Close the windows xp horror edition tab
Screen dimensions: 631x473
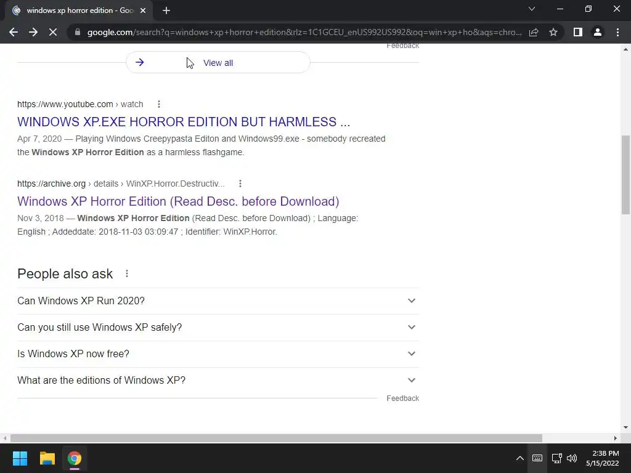tap(143, 10)
